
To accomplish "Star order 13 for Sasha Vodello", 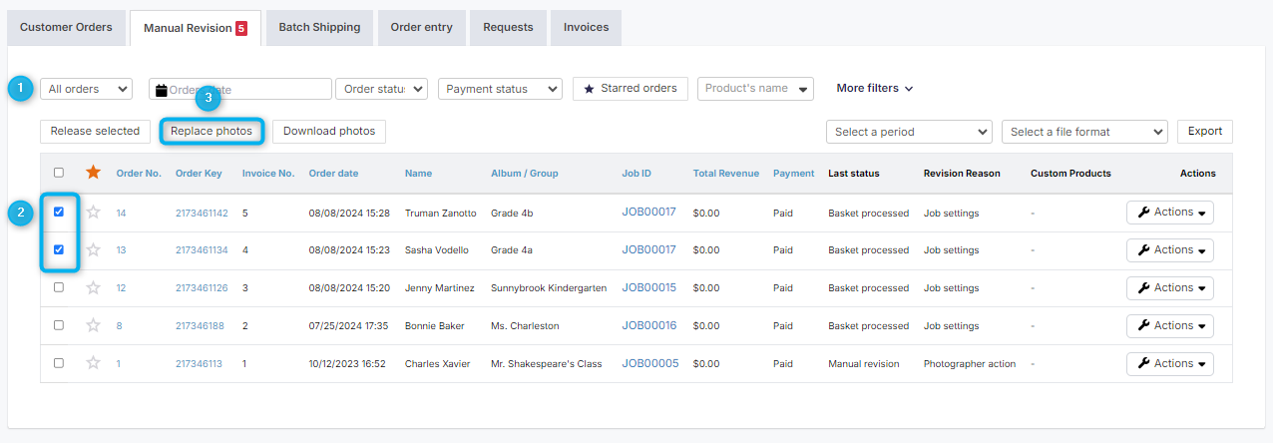I will point(94,250).
